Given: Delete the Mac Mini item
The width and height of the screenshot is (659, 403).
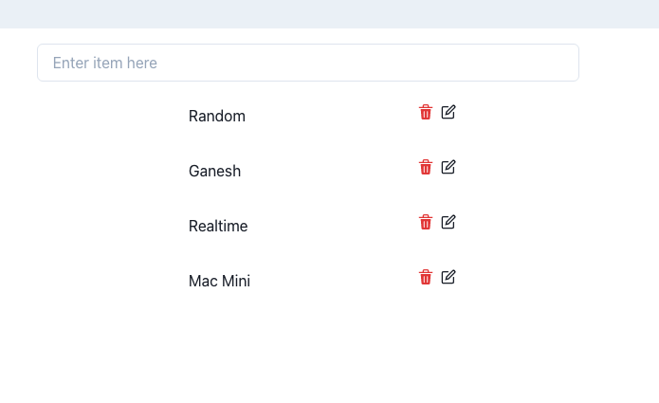Looking at the screenshot, I should (x=426, y=277).
